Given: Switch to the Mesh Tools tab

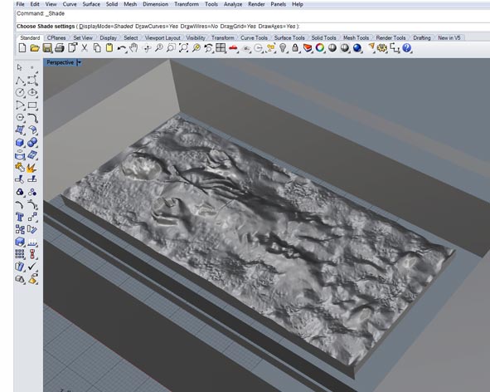Looking at the screenshot, I should pyautogui.click(x=356, y=38).
